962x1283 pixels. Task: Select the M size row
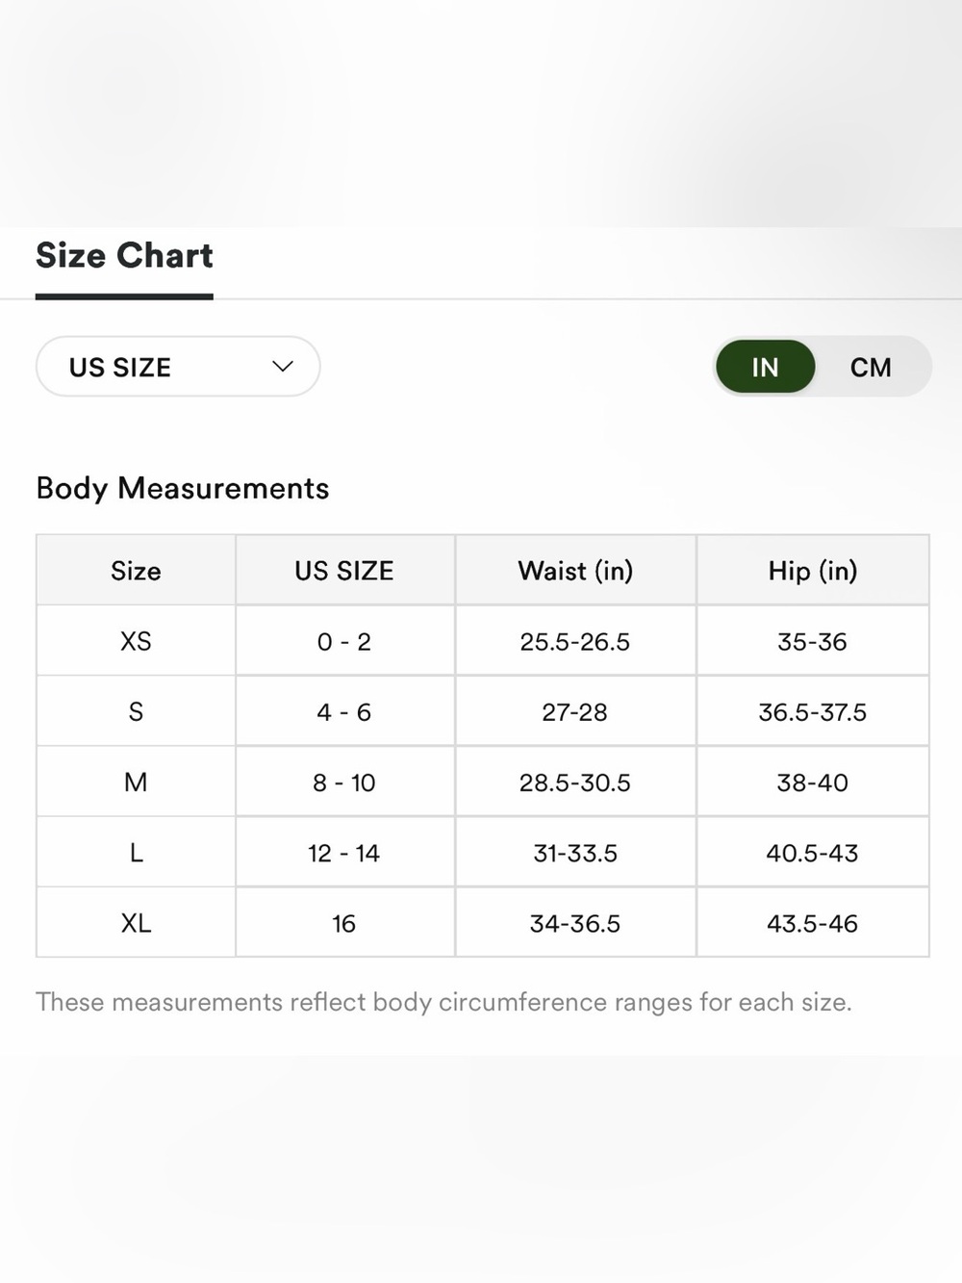pos(483,782)
